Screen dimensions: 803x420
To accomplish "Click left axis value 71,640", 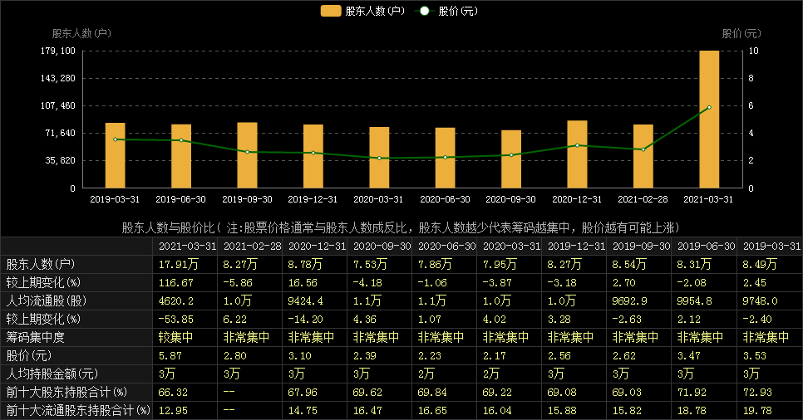I will click(x=61, y=133).
